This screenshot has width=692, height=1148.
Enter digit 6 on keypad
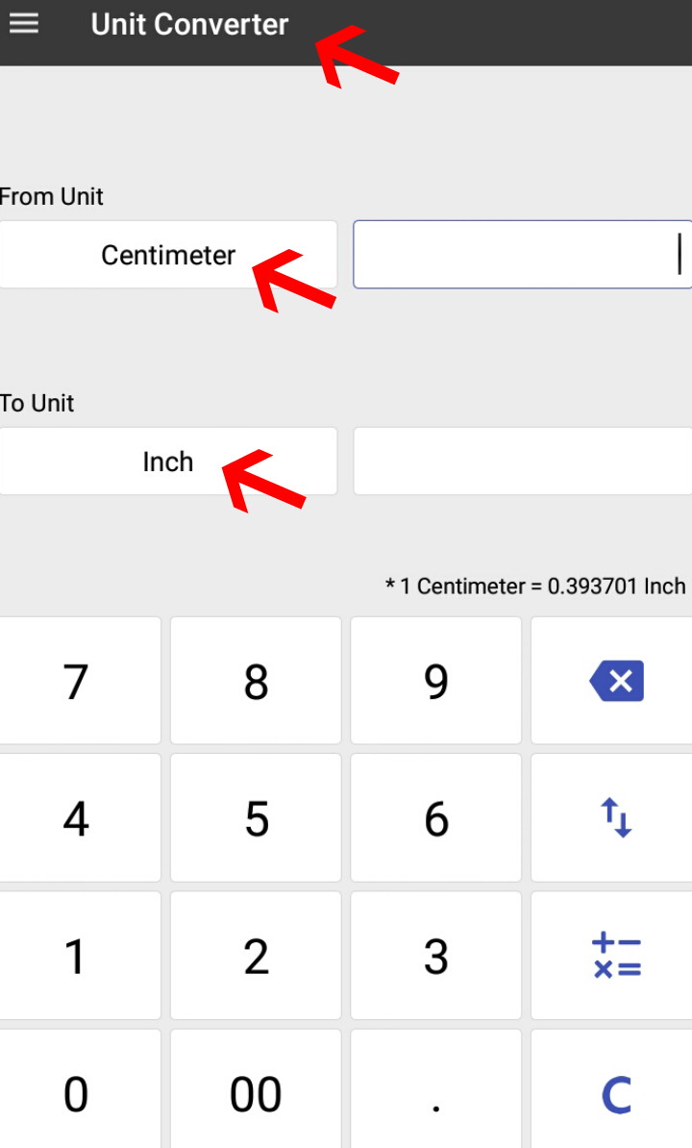pyautogui.click(x=435, y=818)
